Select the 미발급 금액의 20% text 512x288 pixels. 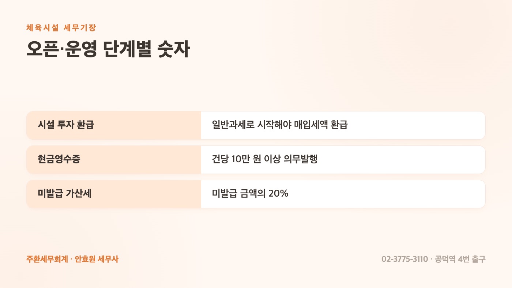coord(250,194)
